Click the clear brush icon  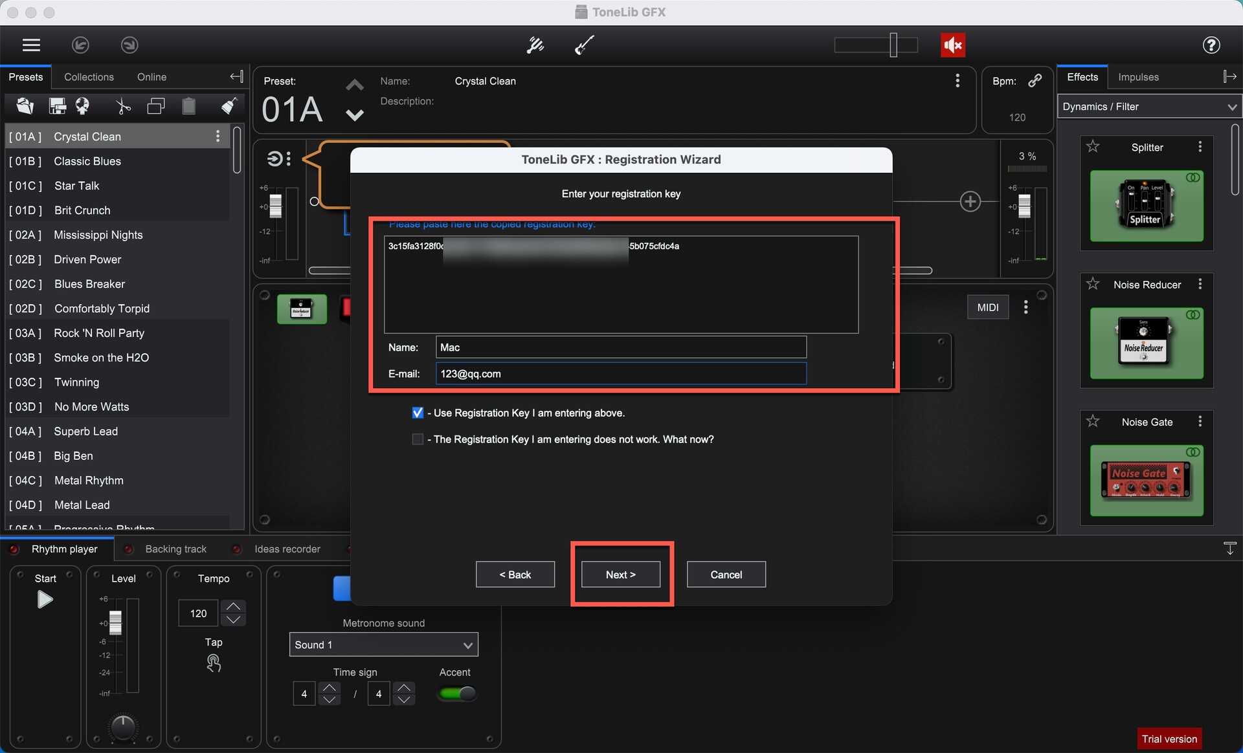[229, 106]
